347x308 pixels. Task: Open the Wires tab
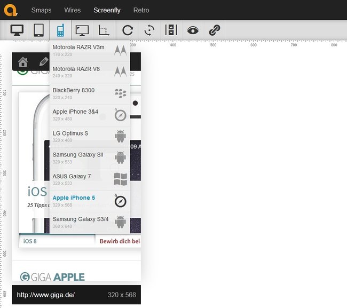pos(73,10)
